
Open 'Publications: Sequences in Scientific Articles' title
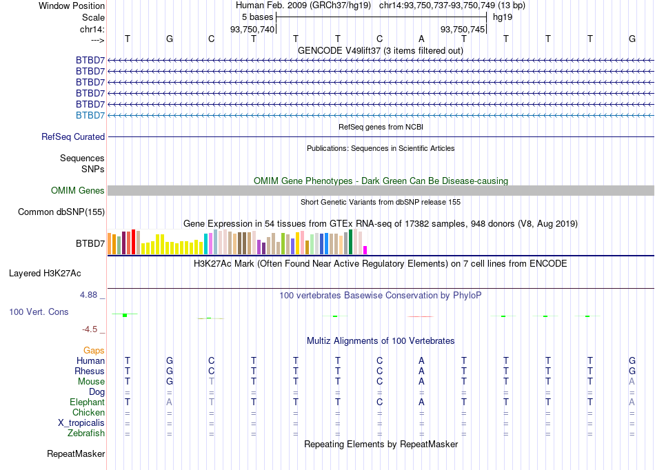click(x=381, y=148)
